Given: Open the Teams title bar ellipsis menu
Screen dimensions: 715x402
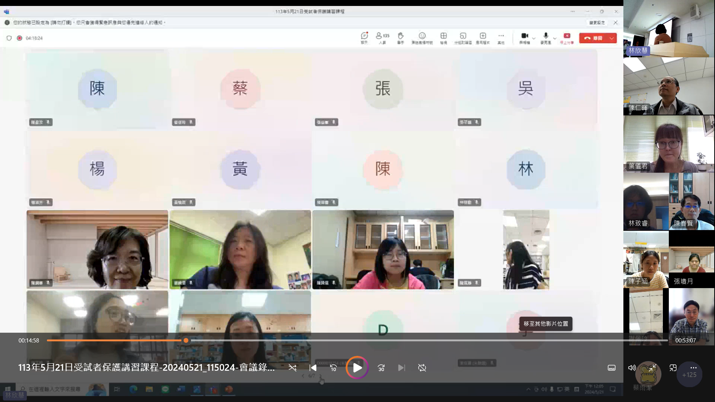Looking at the screenshot, I should 572,12.
